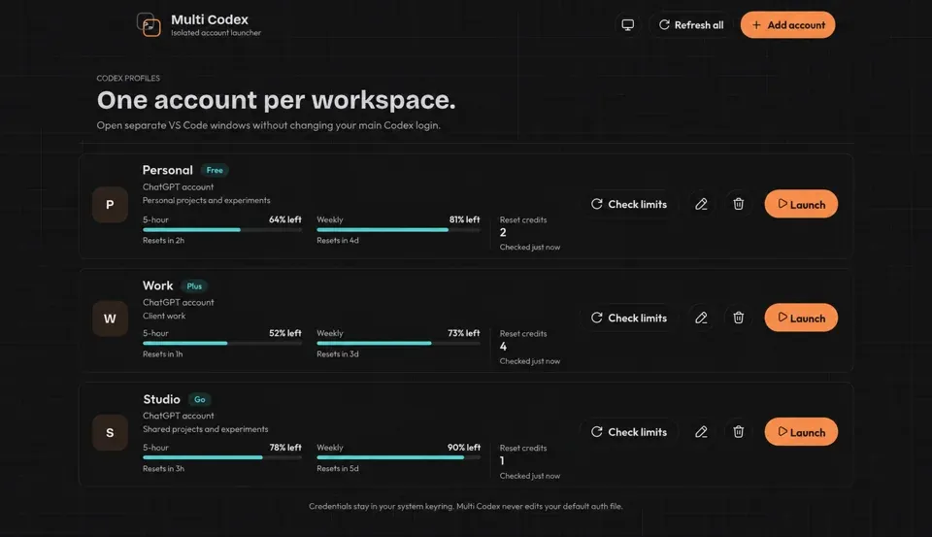
Task: Click the Plus plan badge next to Work
Action: click(x=194, y=286)
